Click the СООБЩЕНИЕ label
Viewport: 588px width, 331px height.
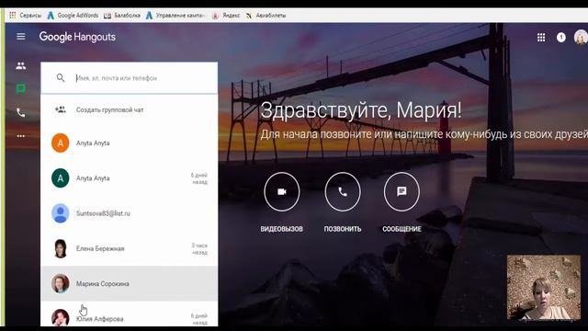[401, 229]
